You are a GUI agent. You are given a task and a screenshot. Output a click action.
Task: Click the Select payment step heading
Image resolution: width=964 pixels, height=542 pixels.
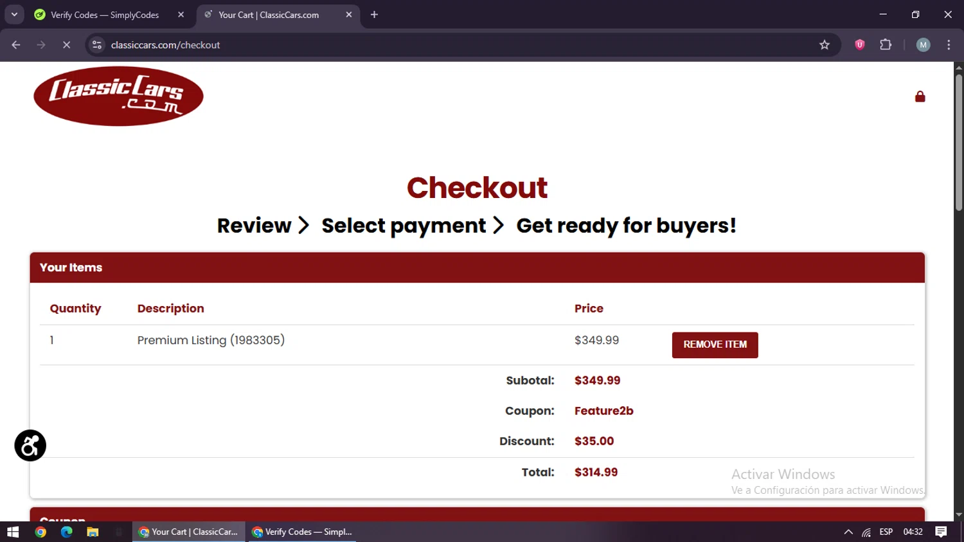(x=404, y=226)
